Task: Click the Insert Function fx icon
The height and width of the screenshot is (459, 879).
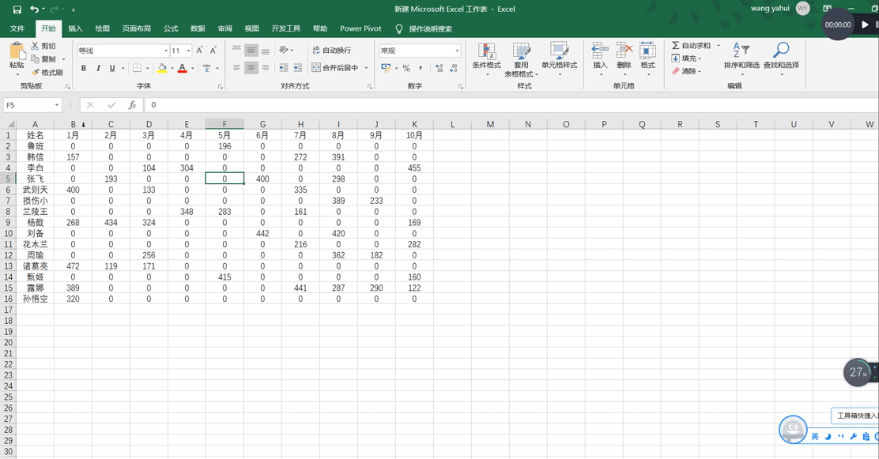Action: [x=132, y=105]
